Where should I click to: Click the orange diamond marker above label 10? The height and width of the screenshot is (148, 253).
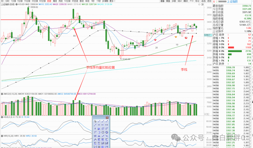pos(176,37)
